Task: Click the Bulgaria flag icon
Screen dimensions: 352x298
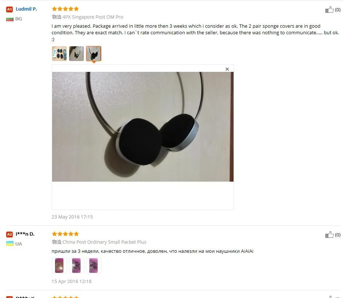Action: click(x=9, y=19)
